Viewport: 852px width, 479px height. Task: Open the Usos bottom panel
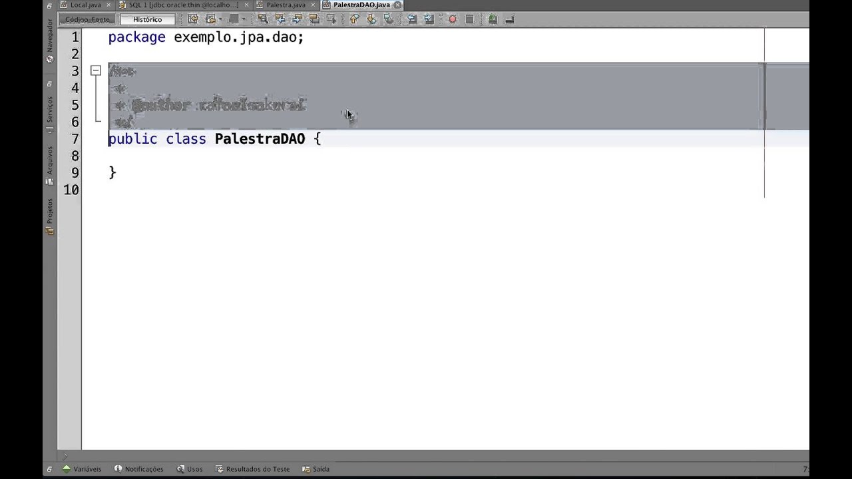pos(190,469)
